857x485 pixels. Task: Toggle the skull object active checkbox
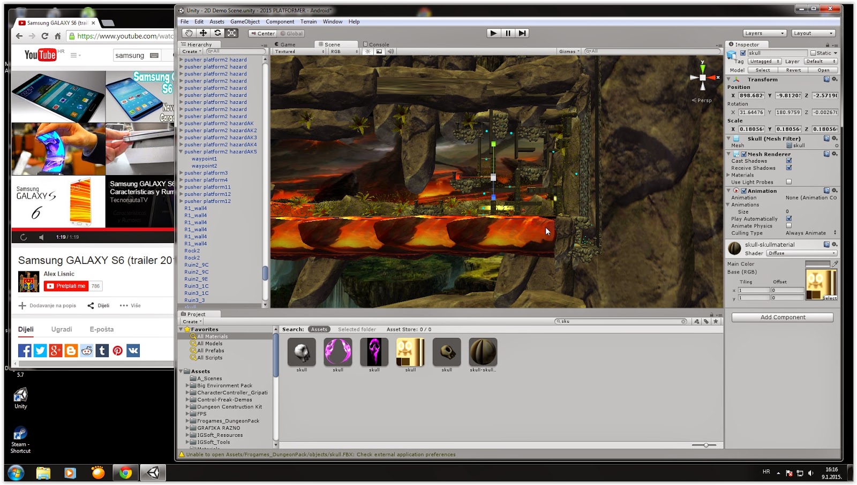point(743,53)
